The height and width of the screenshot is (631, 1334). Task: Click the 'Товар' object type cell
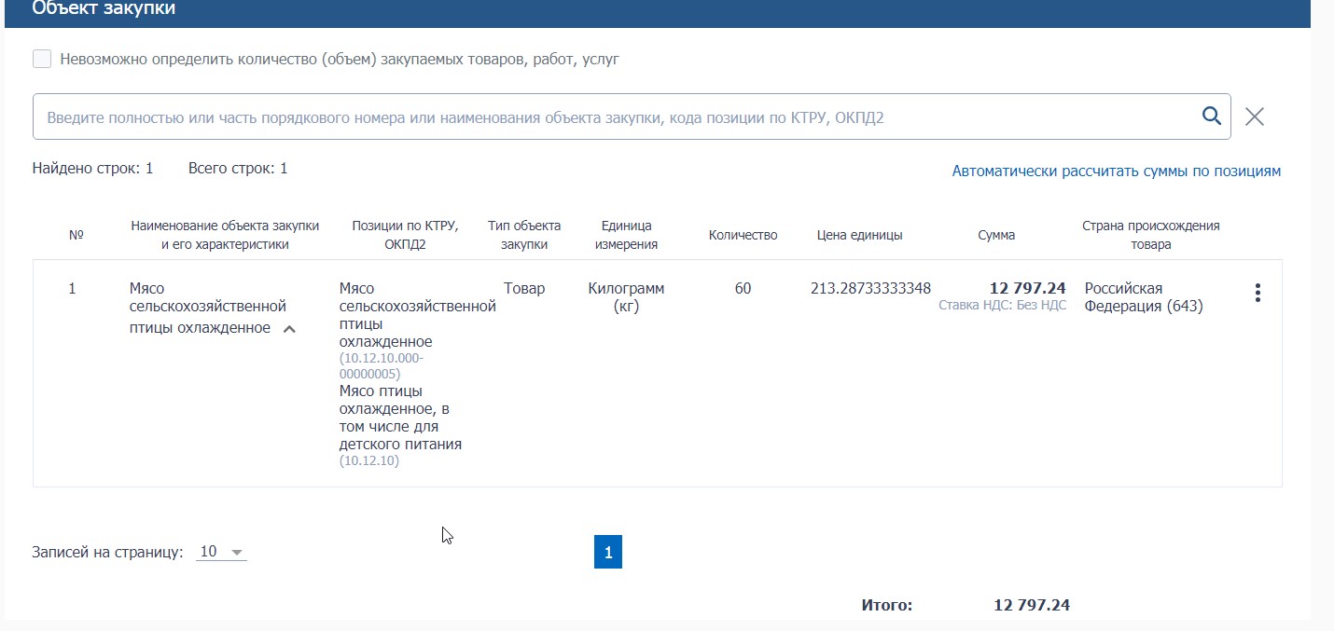[x=524, y=289]
